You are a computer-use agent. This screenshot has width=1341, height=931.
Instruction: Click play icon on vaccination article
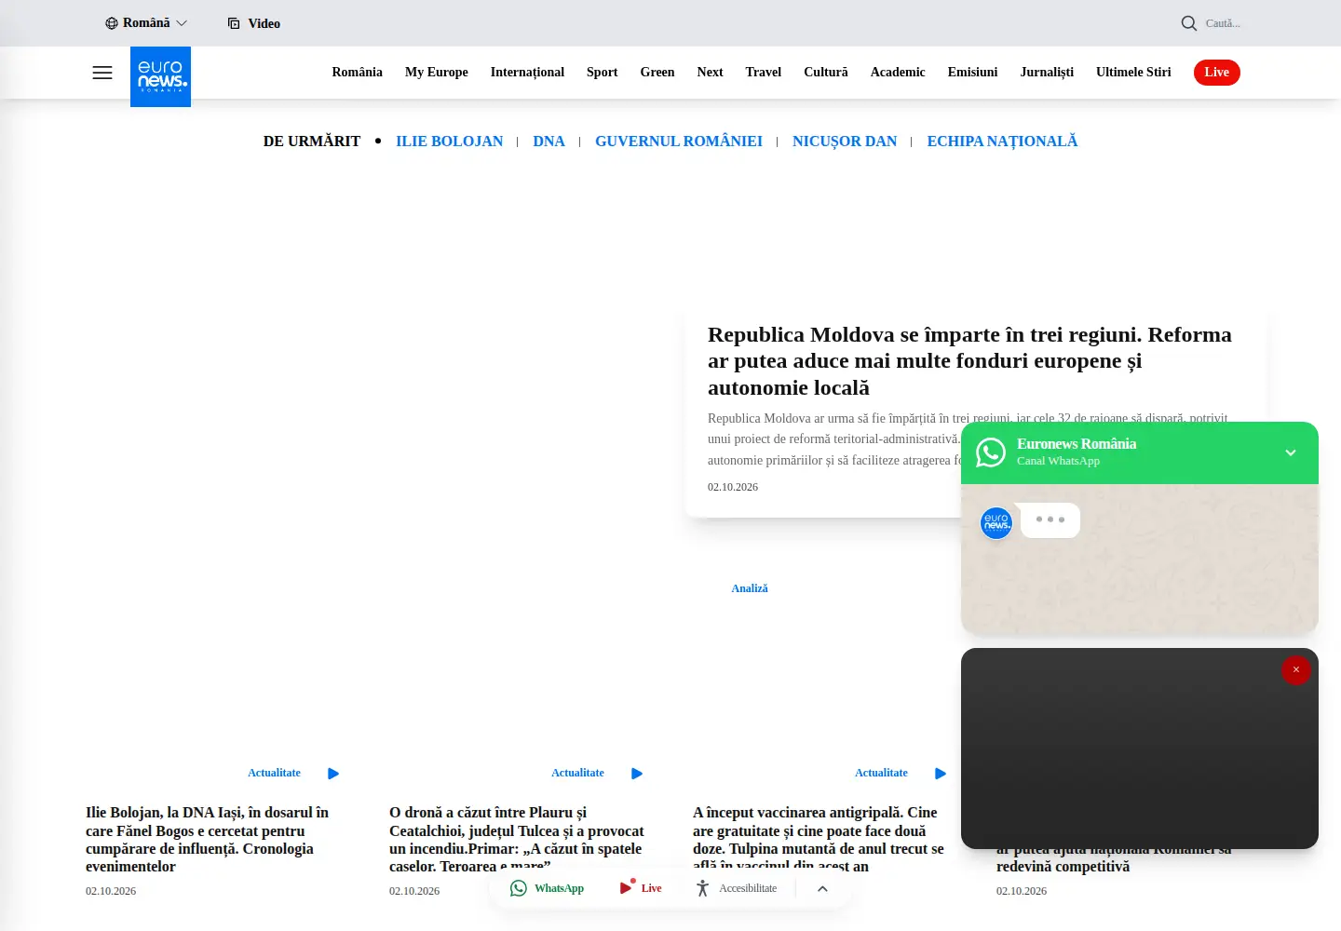point(941,774)
